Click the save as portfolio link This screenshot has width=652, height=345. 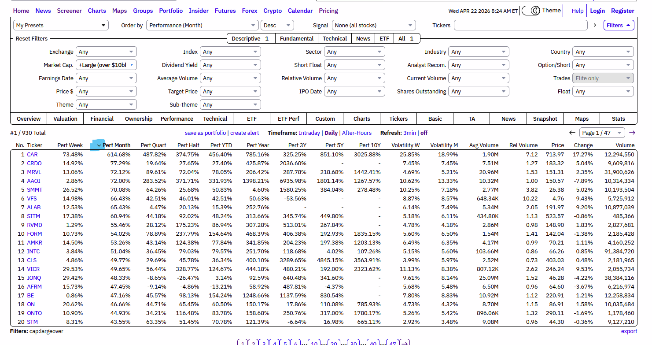[205, 133]
